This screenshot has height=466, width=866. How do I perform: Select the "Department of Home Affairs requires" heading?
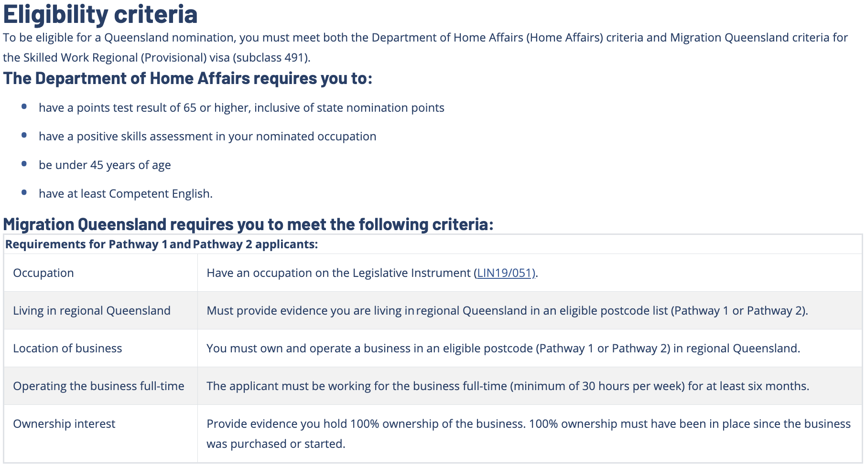point(187,78)
